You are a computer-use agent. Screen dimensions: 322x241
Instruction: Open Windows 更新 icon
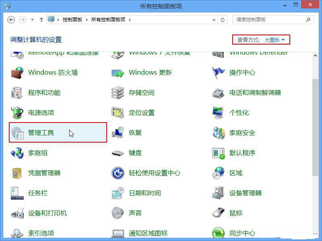click(x=118, y=73)
